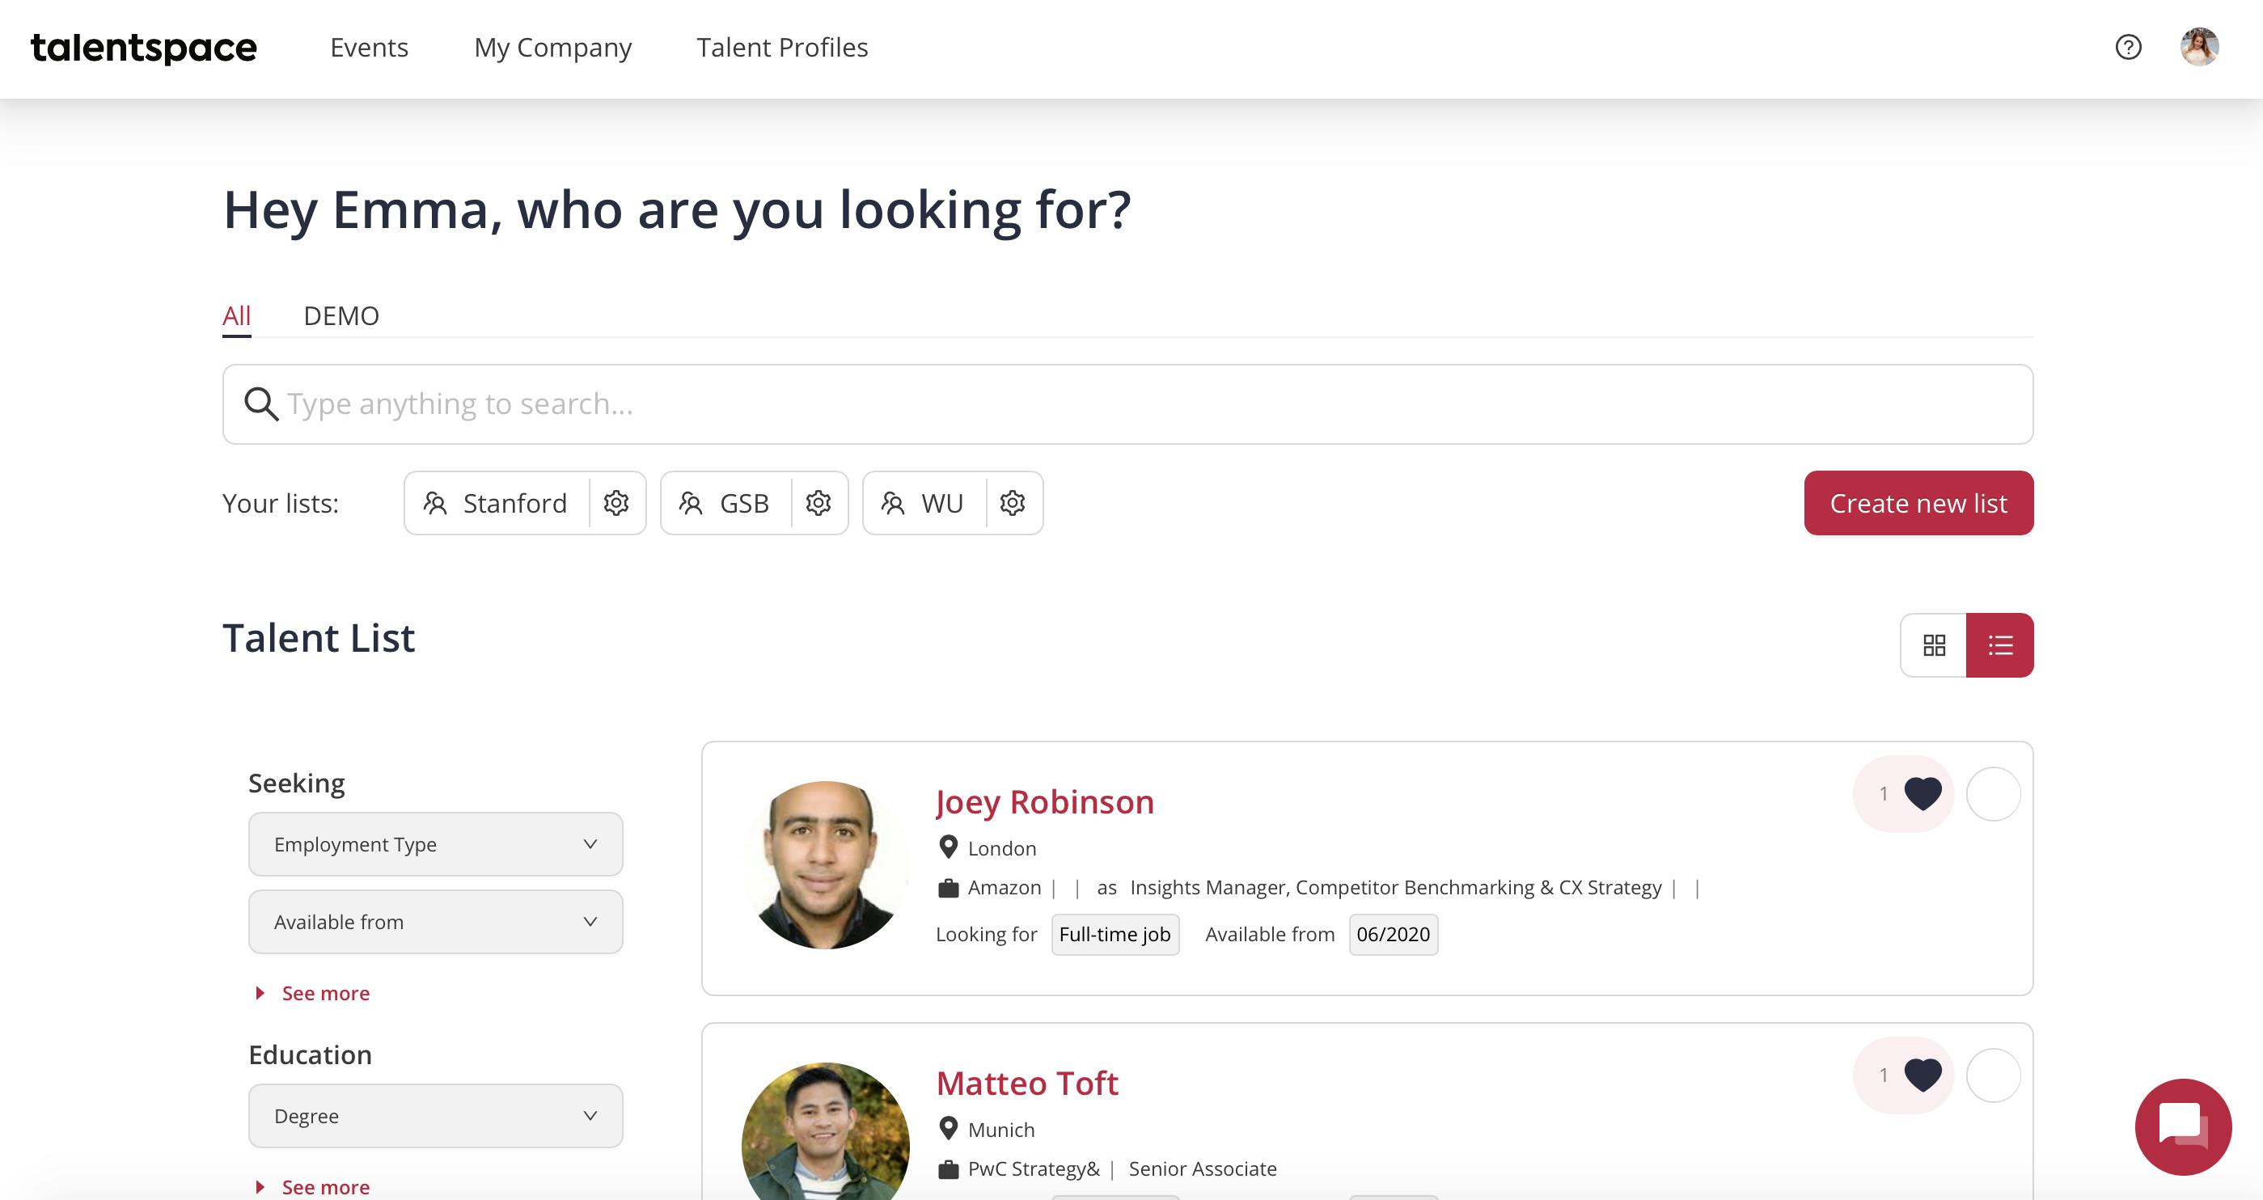Viewport: 2263px width, 1200px height.
Task: Like Joey Robinson with heart icon
Action: (1922, 794)
